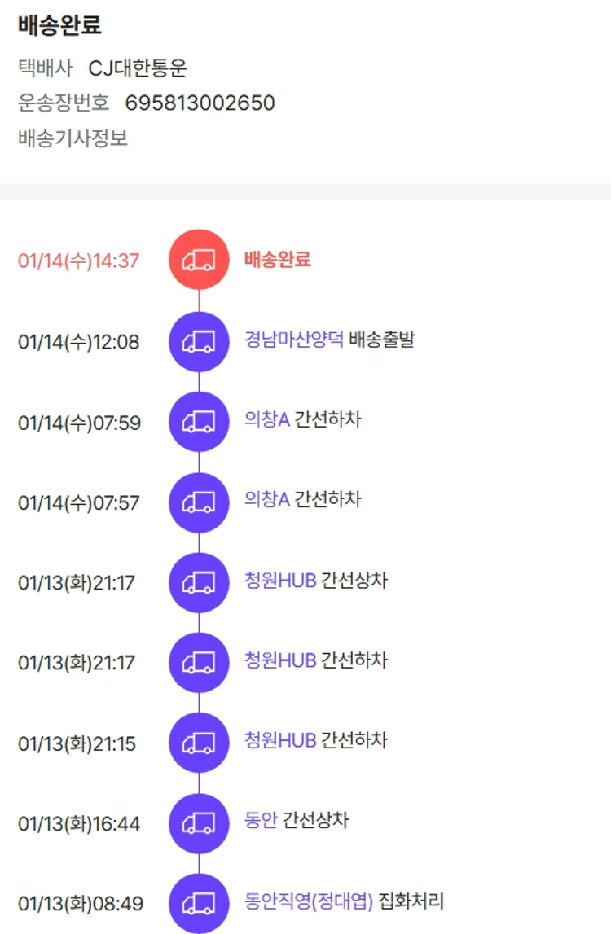Click truck icon for 청원HUB 간선상차

click(x=199, y=582)
